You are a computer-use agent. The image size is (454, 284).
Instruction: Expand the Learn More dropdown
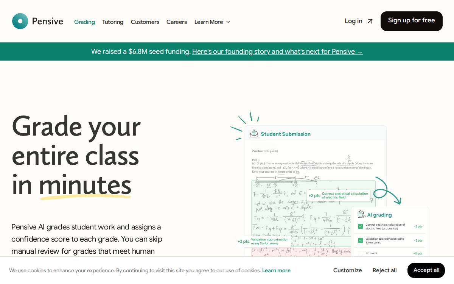tap(212, 22)
